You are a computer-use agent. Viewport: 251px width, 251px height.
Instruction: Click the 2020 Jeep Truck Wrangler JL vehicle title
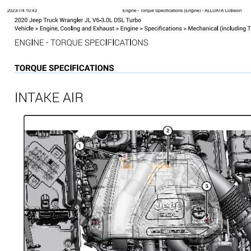pyautogui.click(x=78, y=20)
